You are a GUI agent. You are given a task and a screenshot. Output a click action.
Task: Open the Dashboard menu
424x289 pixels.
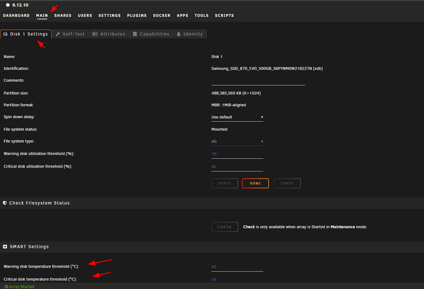point(16,16)
